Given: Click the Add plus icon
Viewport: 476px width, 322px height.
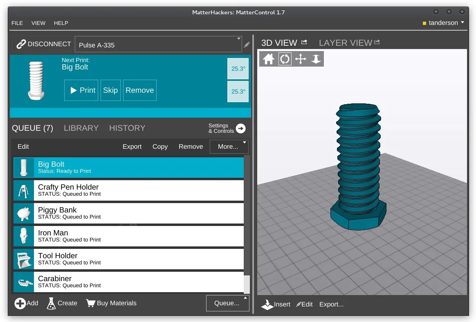Looking at the screenshot, I should point(20,303).
